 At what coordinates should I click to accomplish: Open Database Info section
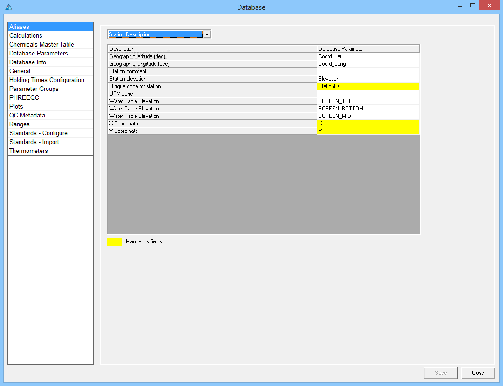click(x=50, y=62)
